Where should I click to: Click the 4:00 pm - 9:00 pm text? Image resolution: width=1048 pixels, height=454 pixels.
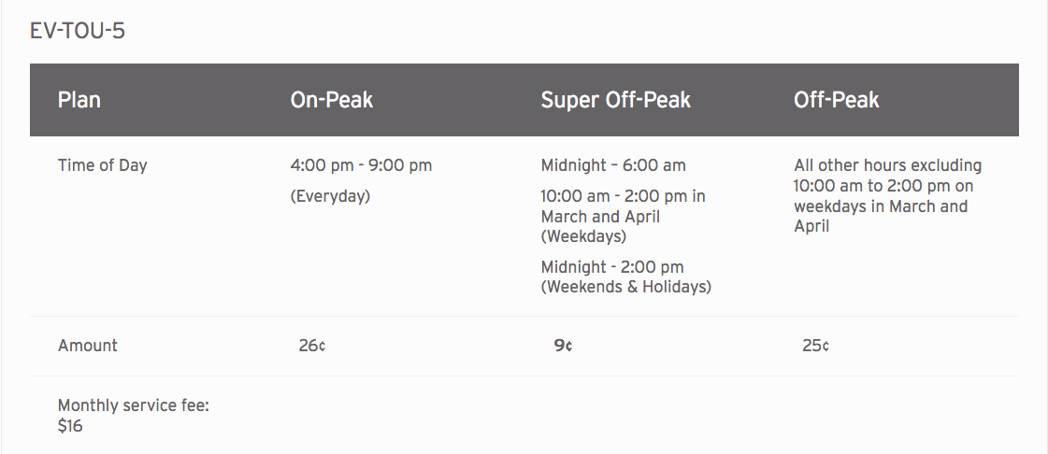pyautogui.click(x=361, y=165)
